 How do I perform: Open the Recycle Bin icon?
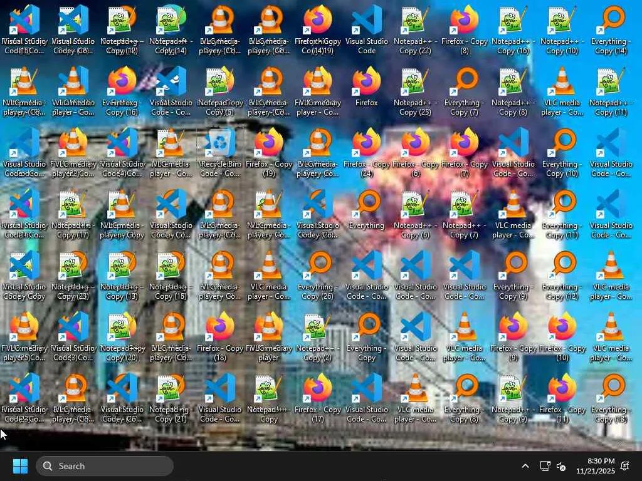pos(220,152)
